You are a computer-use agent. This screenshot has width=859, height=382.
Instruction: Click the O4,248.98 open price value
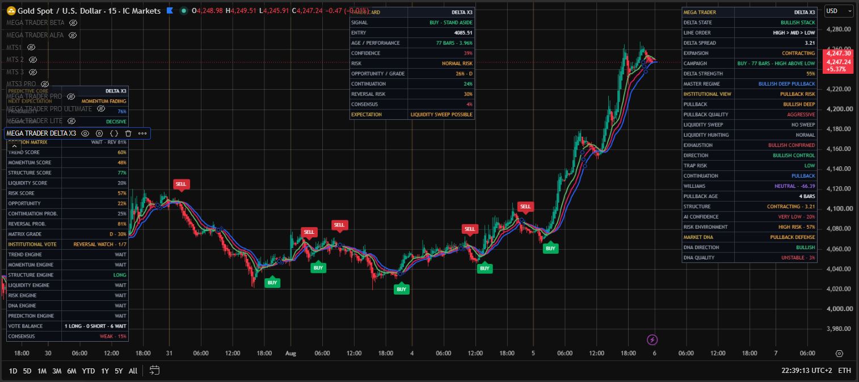click(x=207, y=11)
